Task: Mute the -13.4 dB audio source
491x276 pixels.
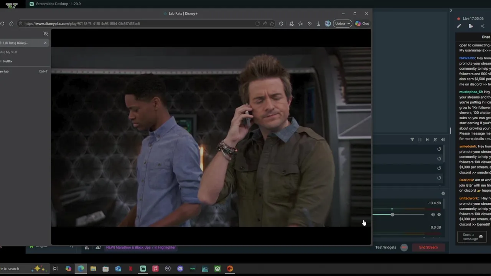Action: click(x=433, y=215)
